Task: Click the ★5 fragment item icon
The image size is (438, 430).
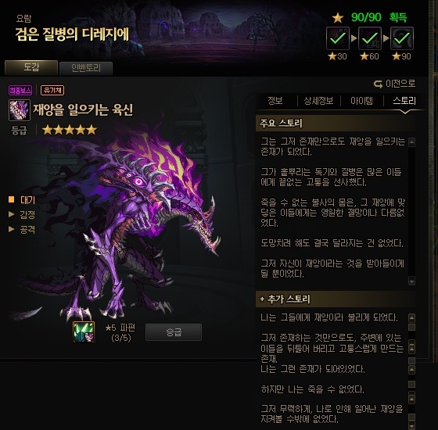Action: (84, 331)
